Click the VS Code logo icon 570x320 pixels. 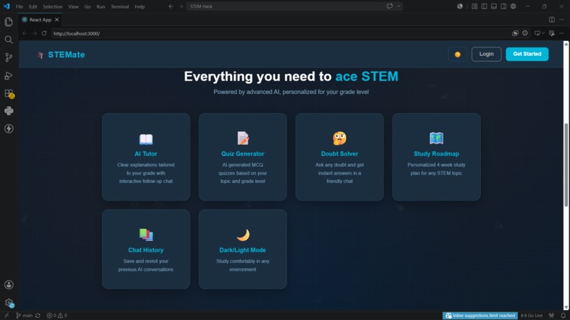pos(6,6)
